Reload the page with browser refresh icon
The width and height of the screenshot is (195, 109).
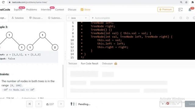[x=3, y=2]
